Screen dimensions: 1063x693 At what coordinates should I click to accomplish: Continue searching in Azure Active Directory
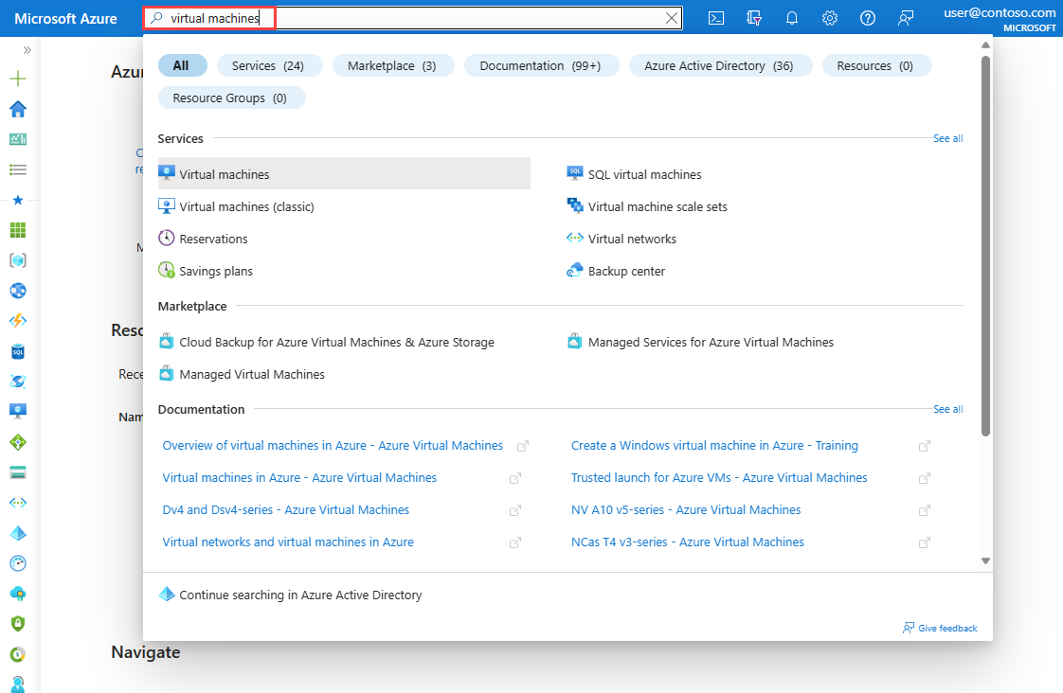[300, 595]
